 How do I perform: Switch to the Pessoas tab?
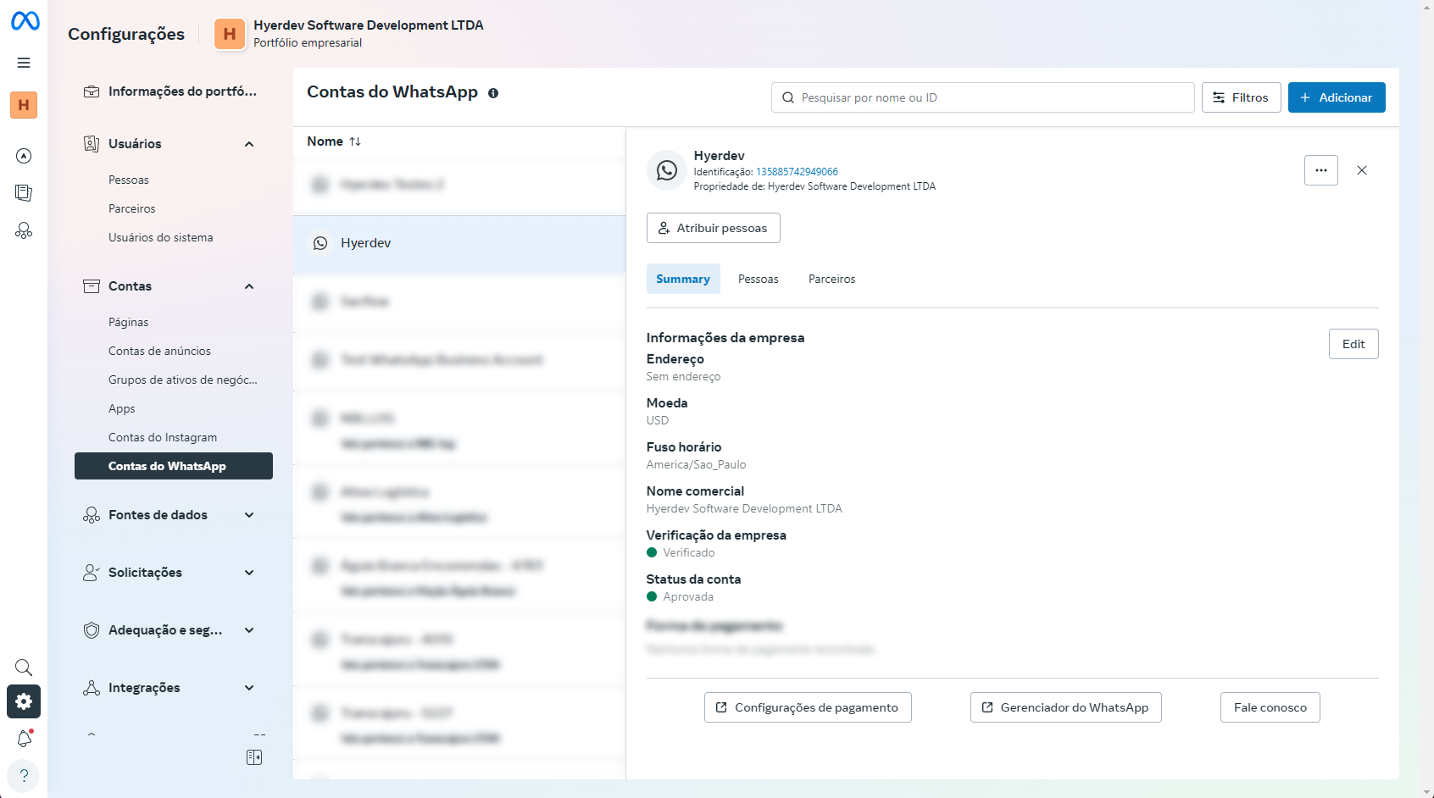pos(758,279)
